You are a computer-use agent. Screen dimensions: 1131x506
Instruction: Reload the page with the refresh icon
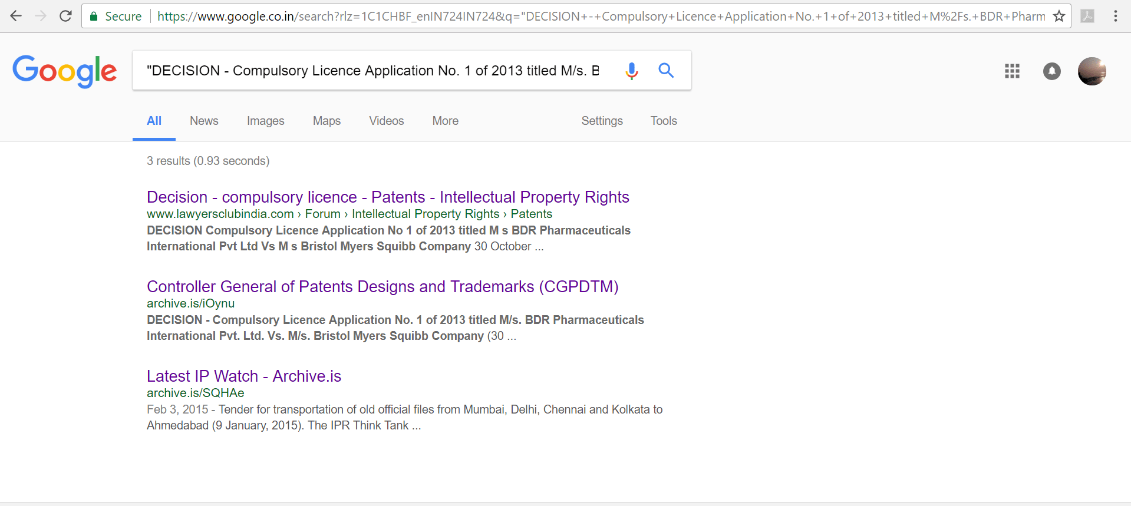click(x=65, y=16)
